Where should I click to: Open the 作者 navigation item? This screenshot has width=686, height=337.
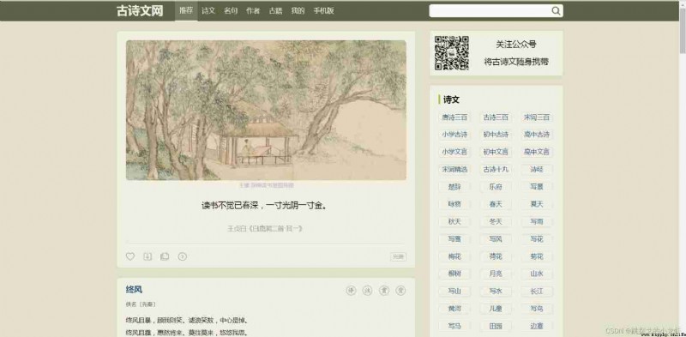(253, 11)
